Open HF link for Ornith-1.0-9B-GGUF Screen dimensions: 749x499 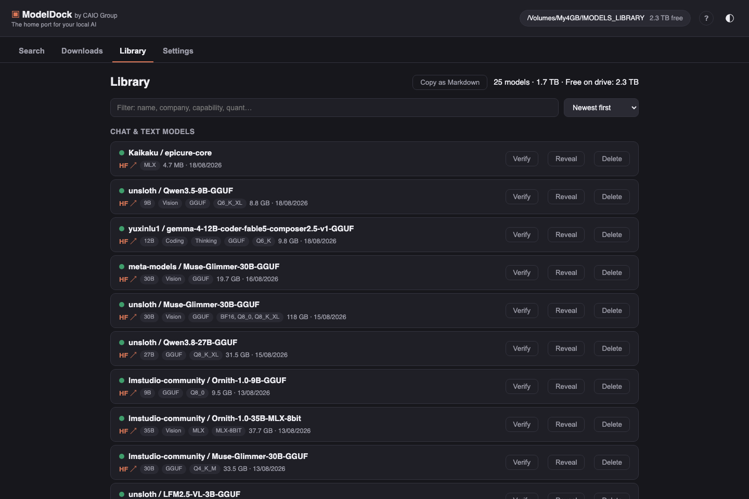[x=127, y=393]
